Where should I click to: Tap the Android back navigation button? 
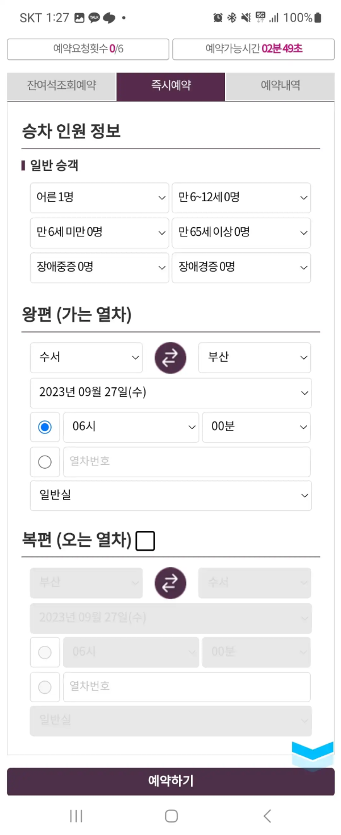267,816
